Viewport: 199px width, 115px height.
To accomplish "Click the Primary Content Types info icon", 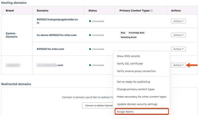I will coord(152,11).
